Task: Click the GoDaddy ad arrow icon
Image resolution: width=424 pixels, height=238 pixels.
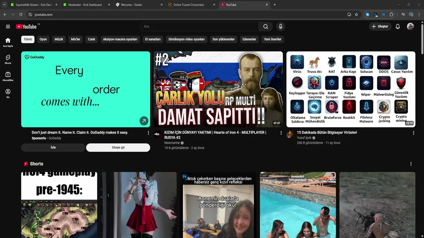Action: tap(144, 121)
